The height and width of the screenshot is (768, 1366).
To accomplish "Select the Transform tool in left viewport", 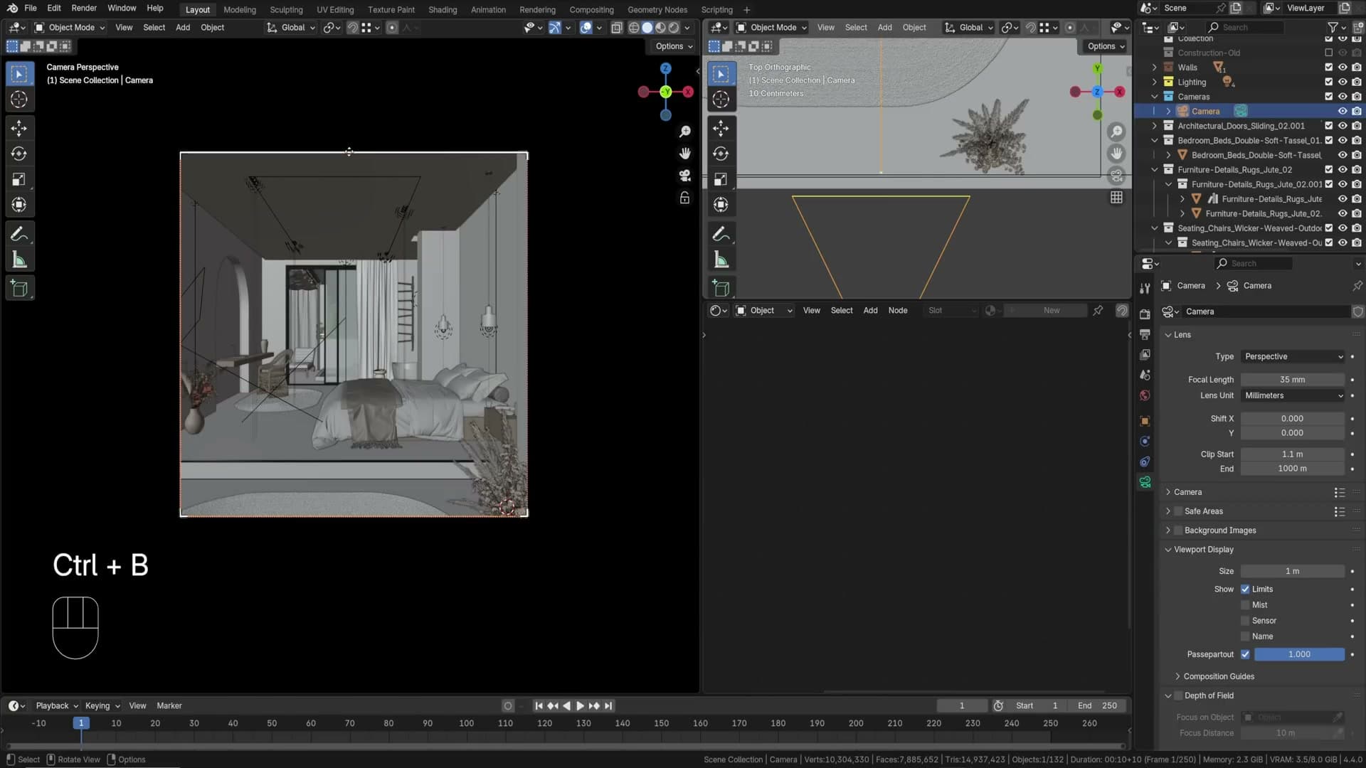I will (x=19, y=205).
